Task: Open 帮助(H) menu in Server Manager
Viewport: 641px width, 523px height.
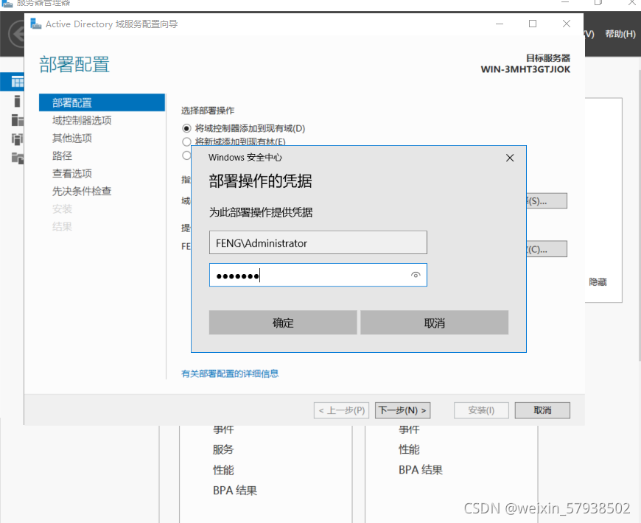Action: tap(620, 34)
